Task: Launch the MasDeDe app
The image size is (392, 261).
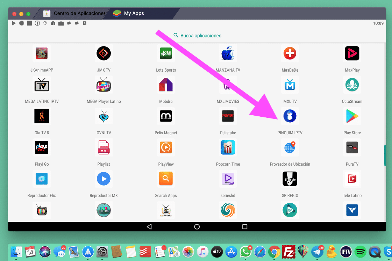Action: [290, 53]
